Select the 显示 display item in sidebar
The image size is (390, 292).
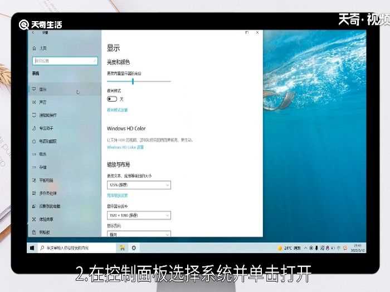click(x=65, y=89)
